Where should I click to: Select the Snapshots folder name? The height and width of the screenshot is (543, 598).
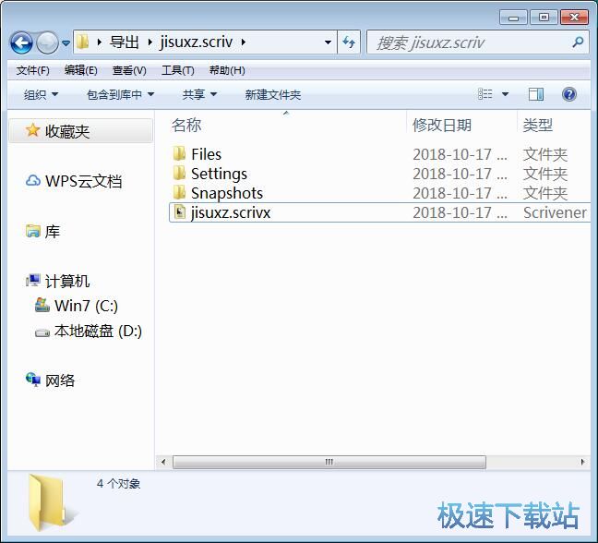227,193
